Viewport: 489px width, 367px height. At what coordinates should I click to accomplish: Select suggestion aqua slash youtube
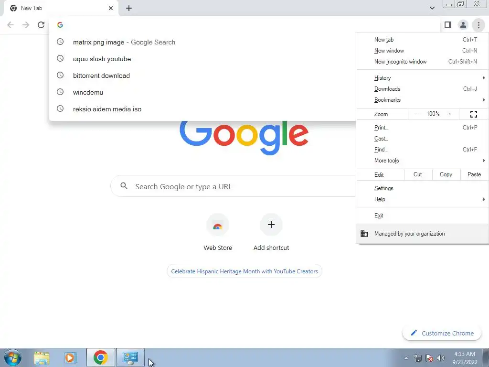(202, 59)
